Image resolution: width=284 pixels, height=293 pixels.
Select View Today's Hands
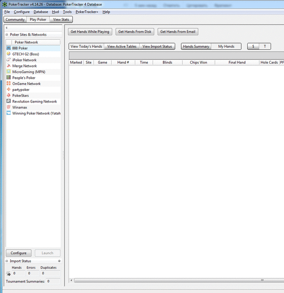coord(86,46)
